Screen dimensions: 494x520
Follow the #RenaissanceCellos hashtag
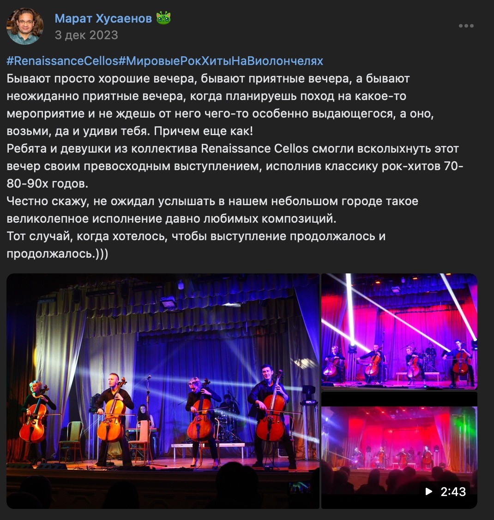(x=62, y=61)
